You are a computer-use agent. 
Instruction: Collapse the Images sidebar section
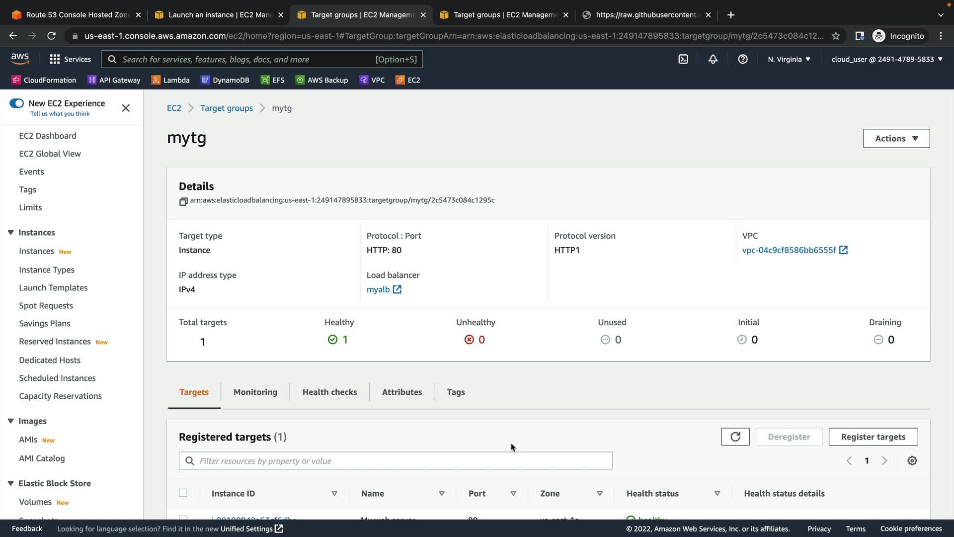click(x=11, y=421)
